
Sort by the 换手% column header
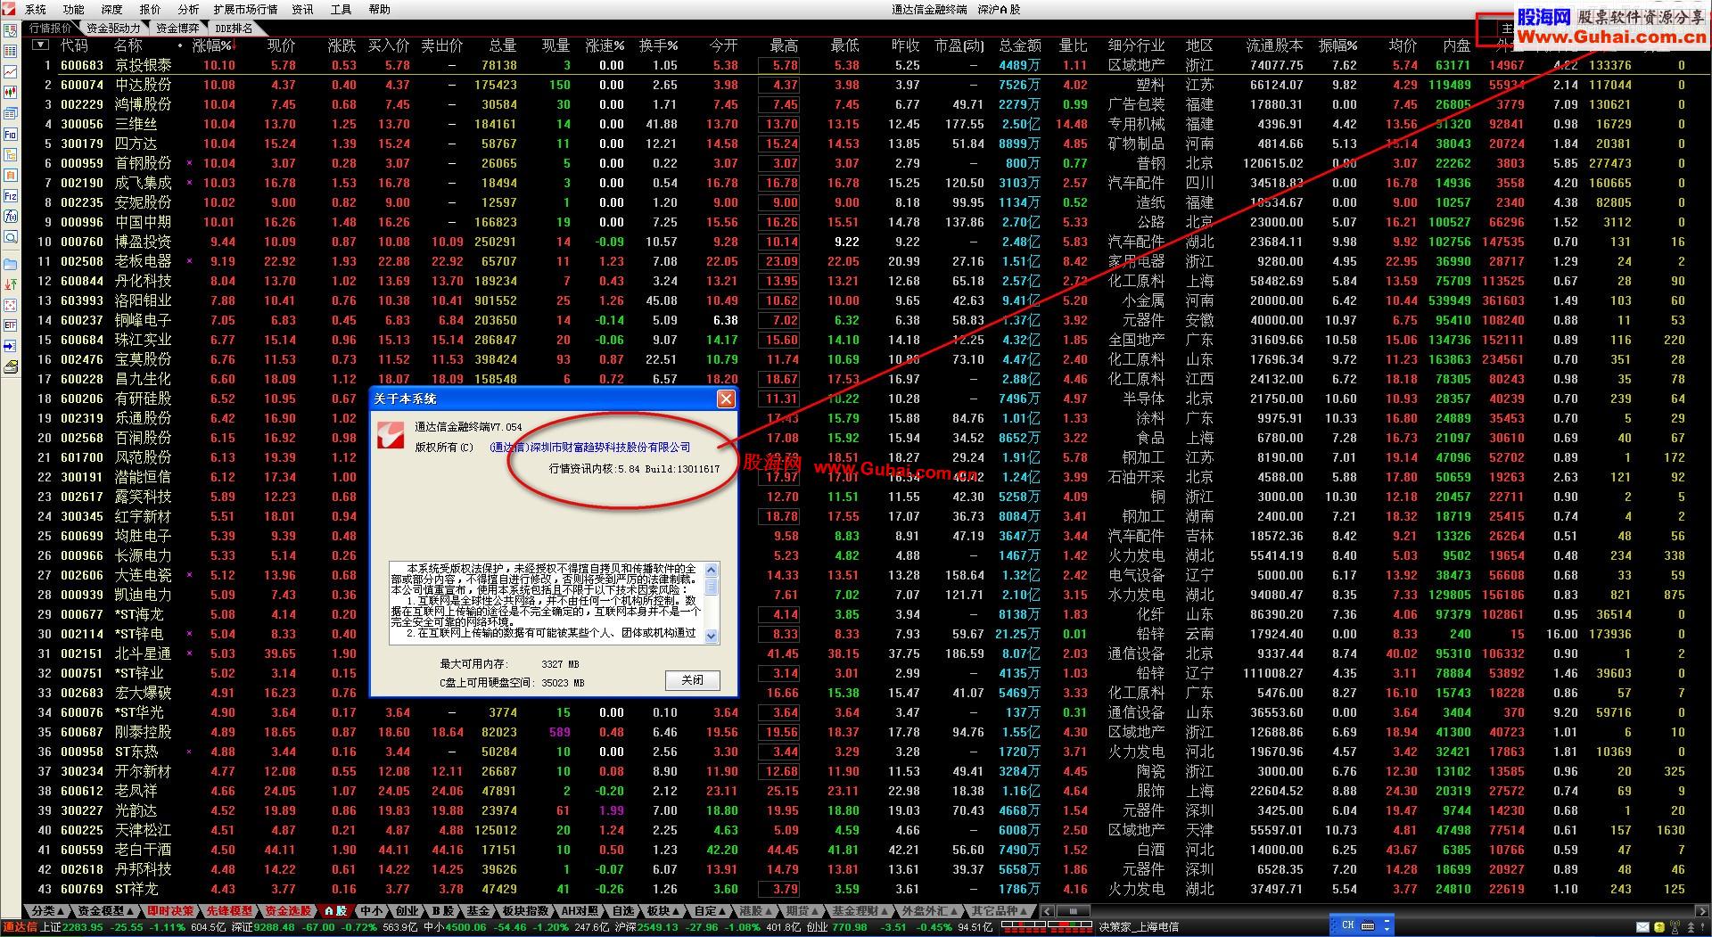tap(658, 45)
